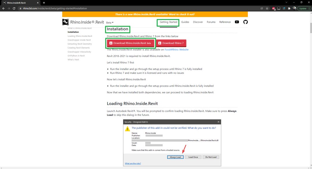Open the Extensions puzzle icon

[x=289, y=9]
